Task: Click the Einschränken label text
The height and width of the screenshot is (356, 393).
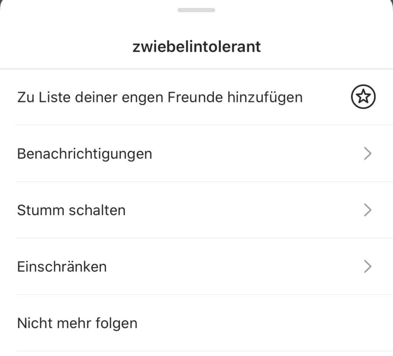Action: (x=62, y=266)
